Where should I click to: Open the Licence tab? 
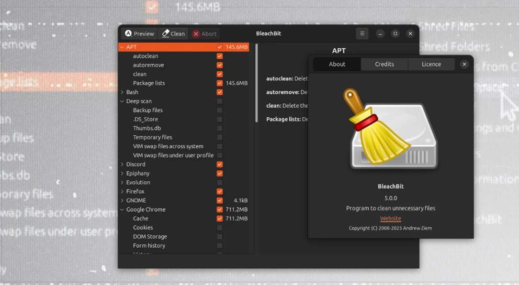[431, 64]
